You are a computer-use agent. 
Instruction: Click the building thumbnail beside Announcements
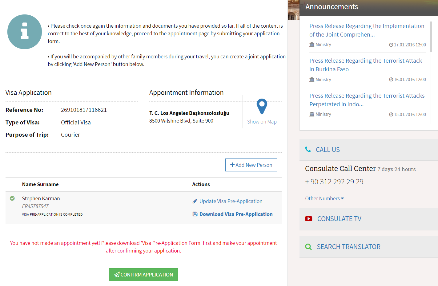click(294, 10)
